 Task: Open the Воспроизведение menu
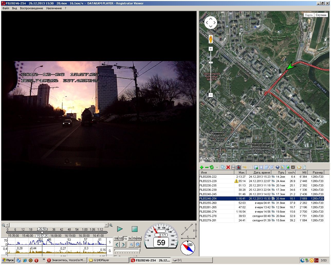click(x=31, y=8)
